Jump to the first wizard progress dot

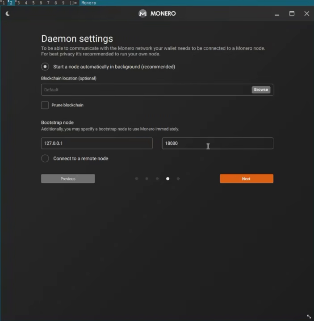click(x=136, y=179)
